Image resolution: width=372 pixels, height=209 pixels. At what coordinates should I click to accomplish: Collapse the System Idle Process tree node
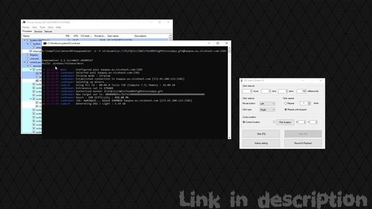coord(24,40)
